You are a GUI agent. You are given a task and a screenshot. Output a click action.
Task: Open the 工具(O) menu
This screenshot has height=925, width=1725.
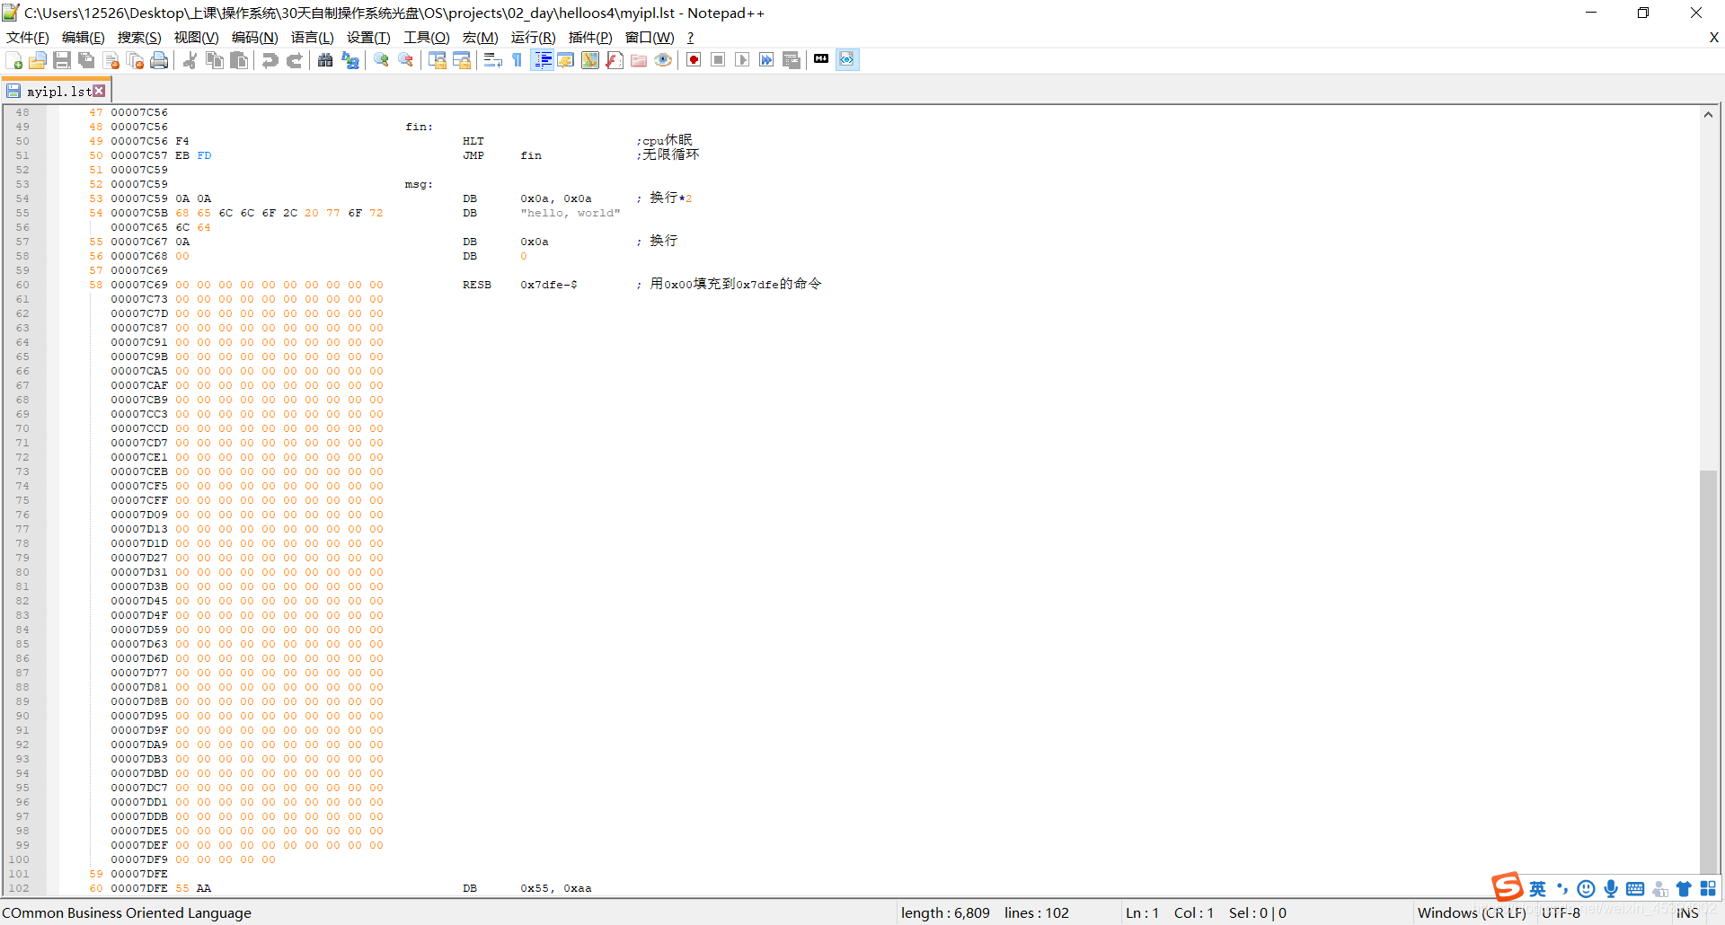pyautogui.click(x=427, y=38)
